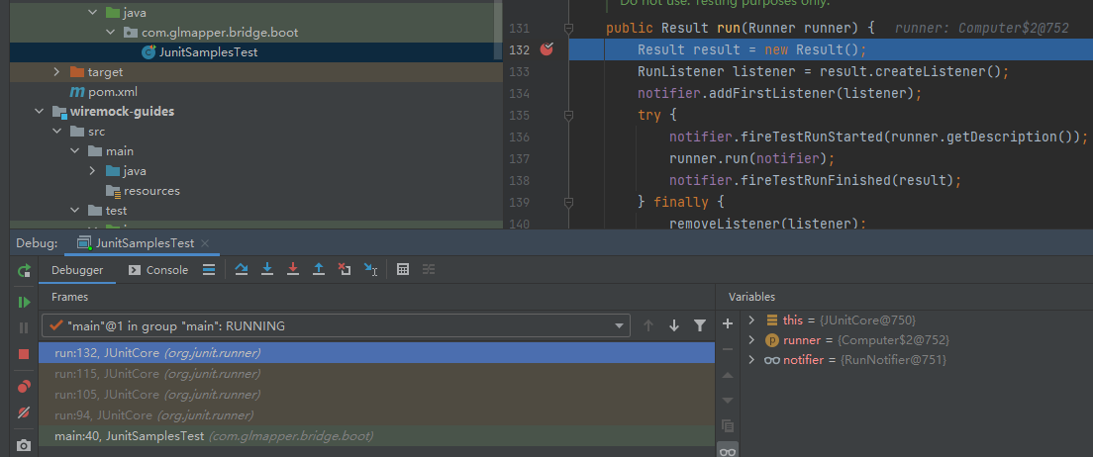Fold run method at line 131

point(569,29)
